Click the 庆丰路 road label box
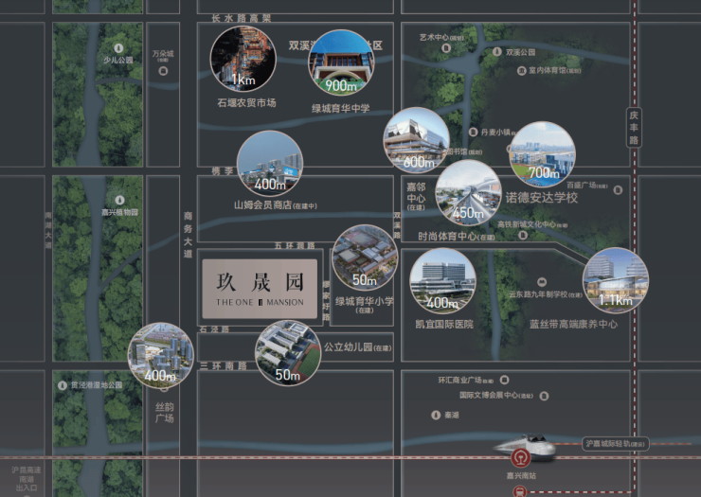 pyautogui.click(x=634, y=128)
